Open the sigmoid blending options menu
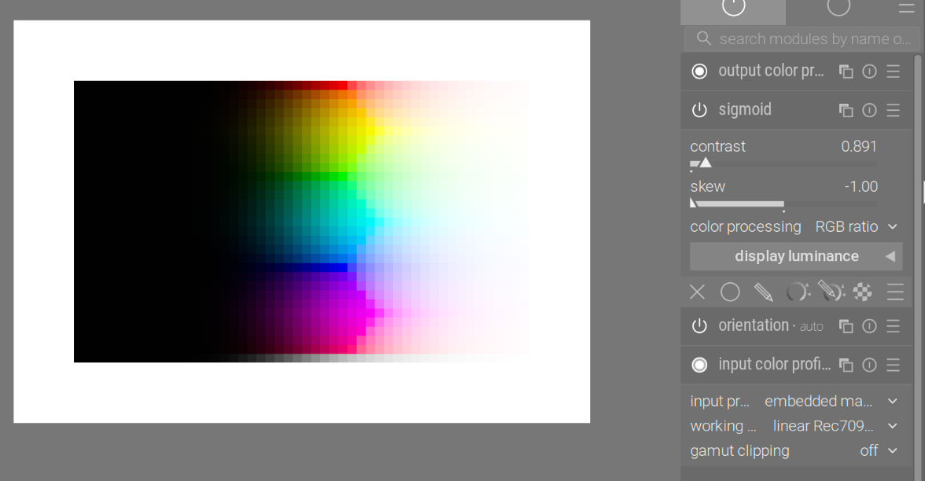Screen dimensions: 925x481 (895, 292)
